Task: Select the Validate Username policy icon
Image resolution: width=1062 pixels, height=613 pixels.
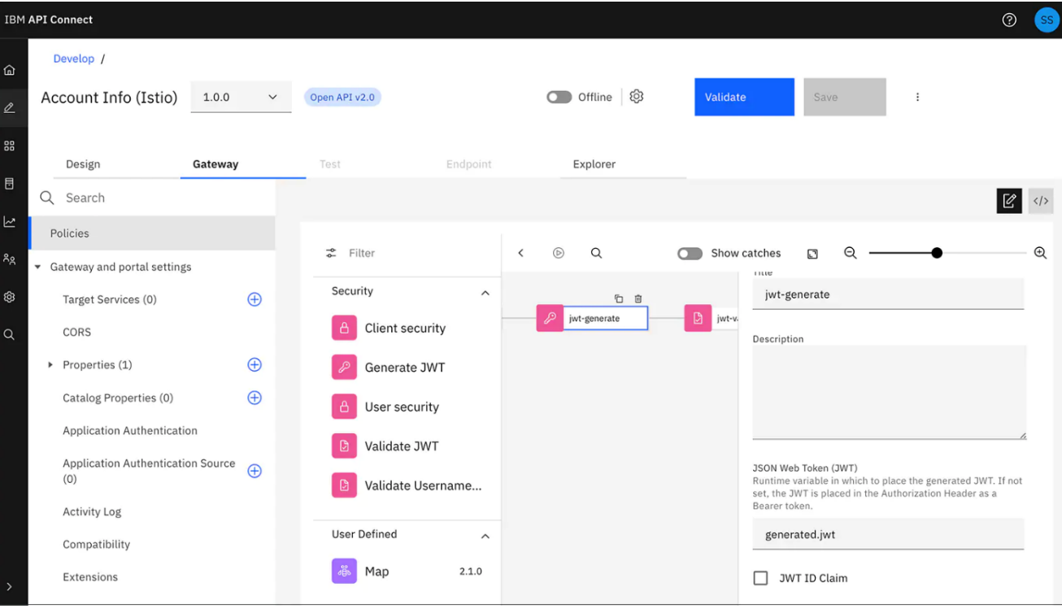Action: 344,485
